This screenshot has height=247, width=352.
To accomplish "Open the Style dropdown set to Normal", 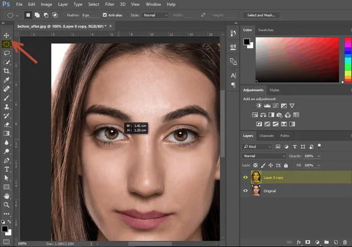I will click(x=155, y=15).
